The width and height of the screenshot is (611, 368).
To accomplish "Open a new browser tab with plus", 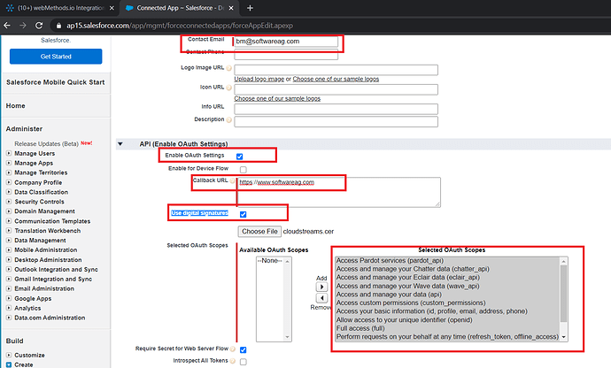I will click(x=251, y=8).
